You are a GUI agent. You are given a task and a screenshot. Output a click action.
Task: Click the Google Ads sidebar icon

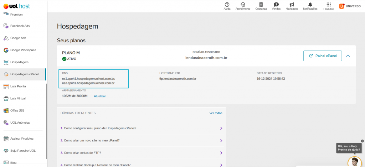pyautogui.click(x=6, y=38)
